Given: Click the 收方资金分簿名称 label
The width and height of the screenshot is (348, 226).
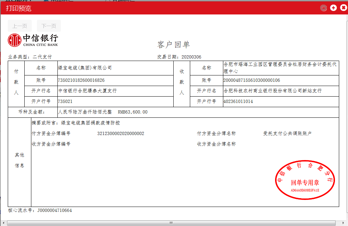Looking at the screenshot, I should click(x=216, y=144).
